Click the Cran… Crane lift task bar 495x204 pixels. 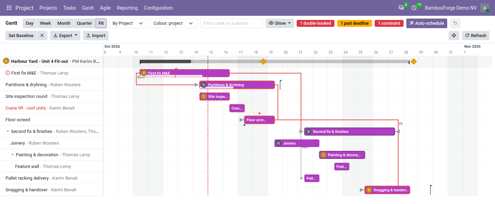(x=237, y=108)
